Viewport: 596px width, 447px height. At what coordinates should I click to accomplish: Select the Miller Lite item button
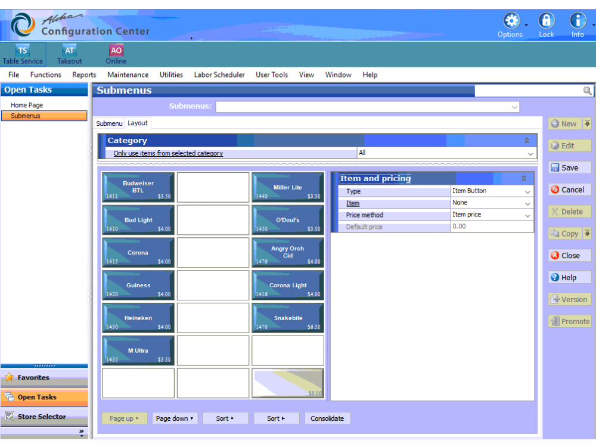coord(288,187)
